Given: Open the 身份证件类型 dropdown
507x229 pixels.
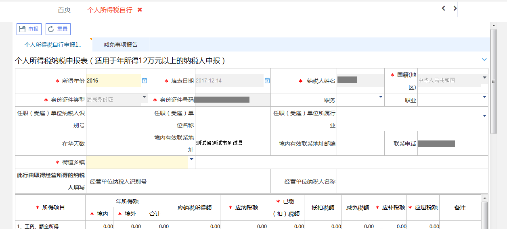Looking at the screenshot, I should tap(145, 97).
